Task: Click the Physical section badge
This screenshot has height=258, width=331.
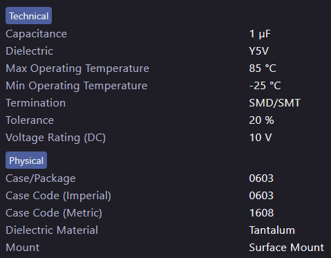Action: (x=26, y=160)
